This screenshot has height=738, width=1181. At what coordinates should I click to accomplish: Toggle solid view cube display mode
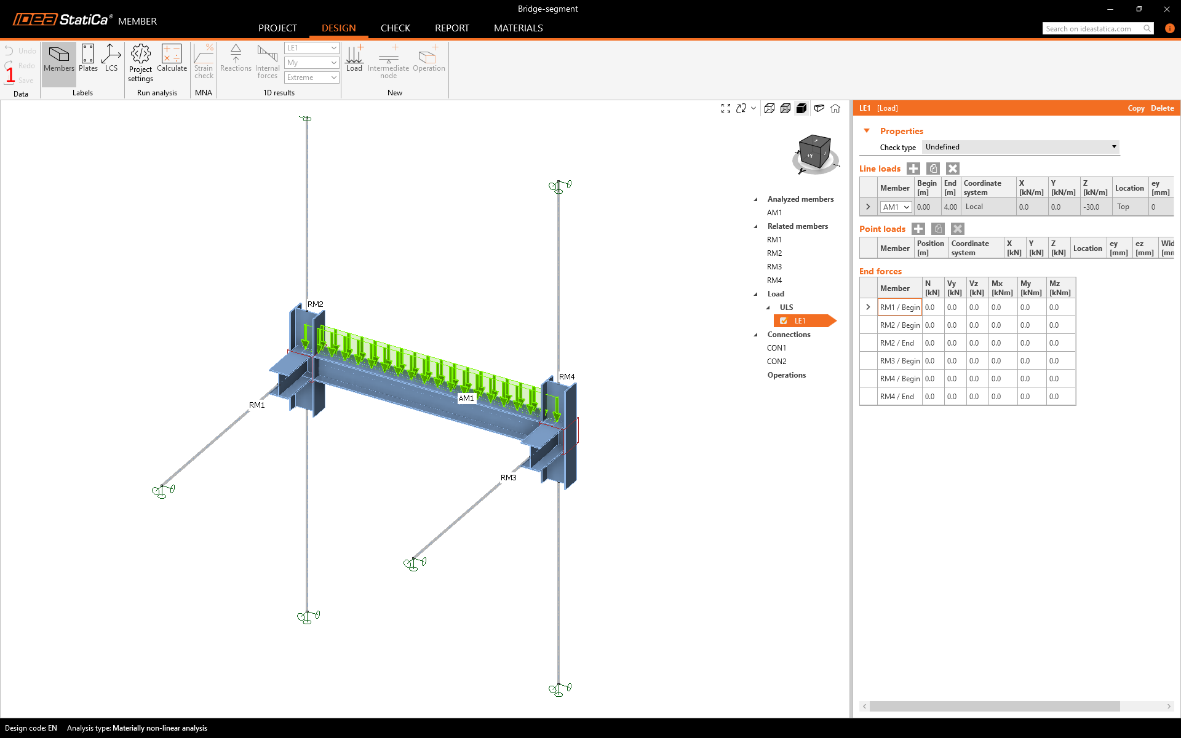801,108
